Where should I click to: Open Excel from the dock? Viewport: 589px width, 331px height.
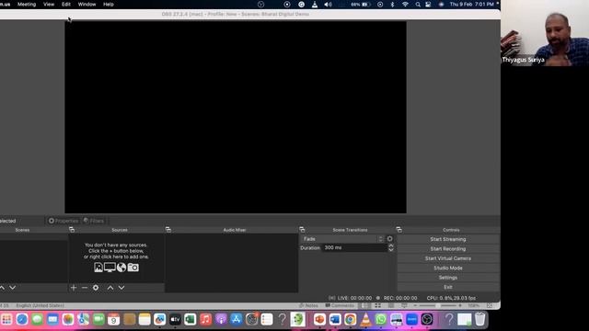(191, 319)
